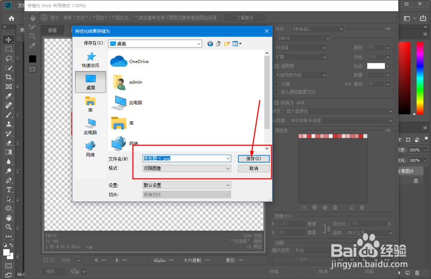Click the white 杂边 color swatch
Viewport: 431px width, 279px height.
[x=378, y=66]
